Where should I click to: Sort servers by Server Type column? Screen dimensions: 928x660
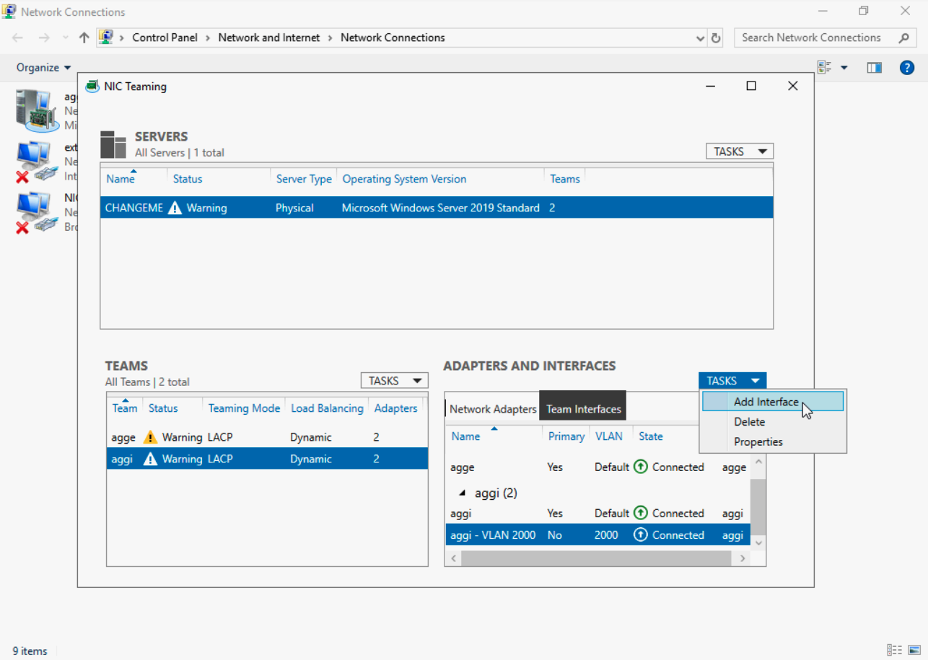point(304,179)
